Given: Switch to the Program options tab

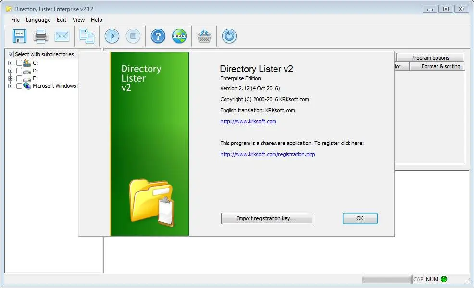Looking at the screenshot, I should pyautogui.click(x=430, y=57).
